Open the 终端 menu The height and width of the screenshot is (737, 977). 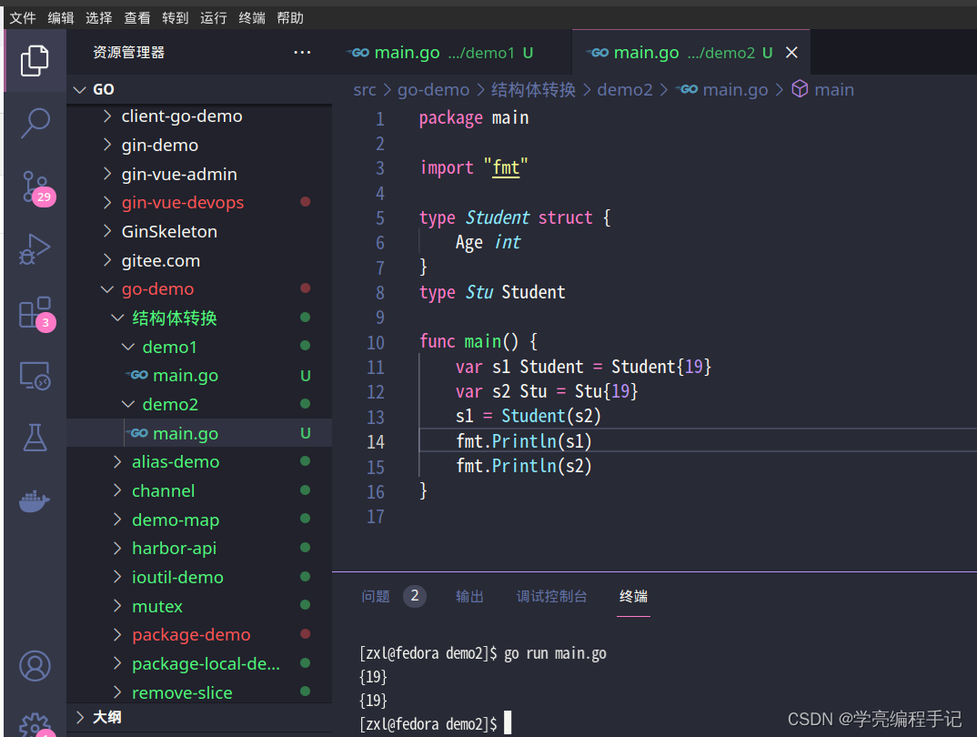pos(252,17)
